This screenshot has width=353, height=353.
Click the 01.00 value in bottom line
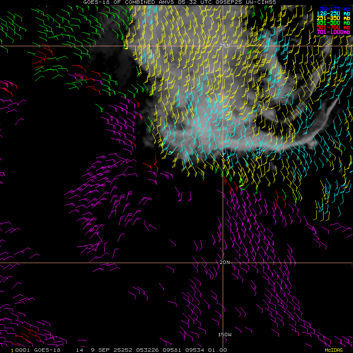[x=219, y=350]
